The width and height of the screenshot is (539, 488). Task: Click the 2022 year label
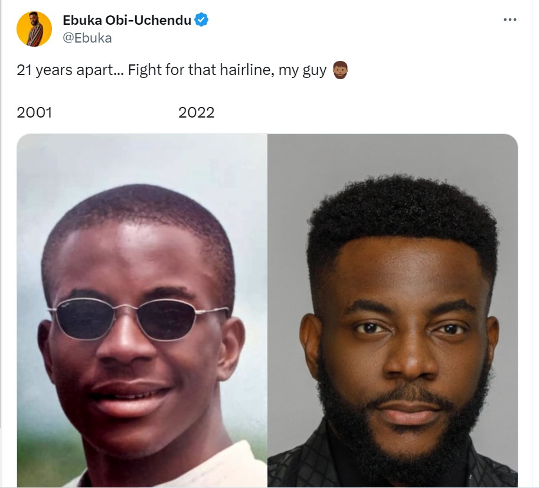pos(196,112)
